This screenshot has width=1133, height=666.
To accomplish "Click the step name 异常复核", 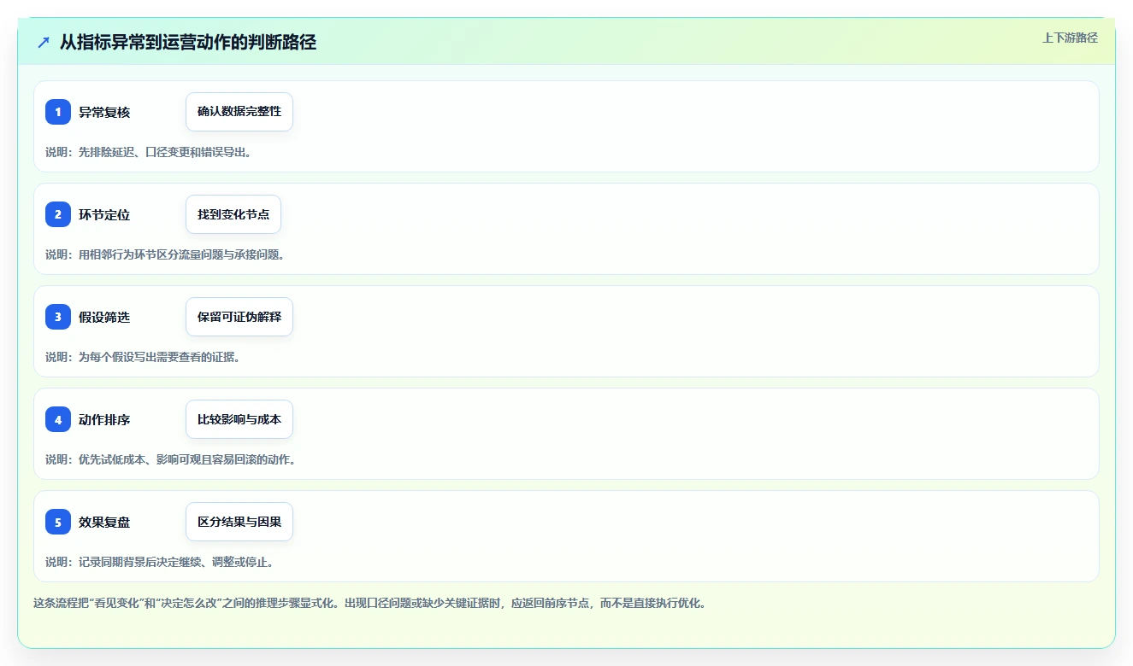I will [104, 112].
